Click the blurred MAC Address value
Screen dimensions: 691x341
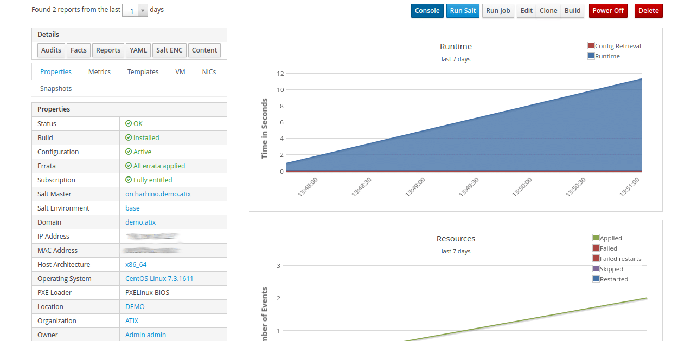pyautogui.click(x=151, y=250)
